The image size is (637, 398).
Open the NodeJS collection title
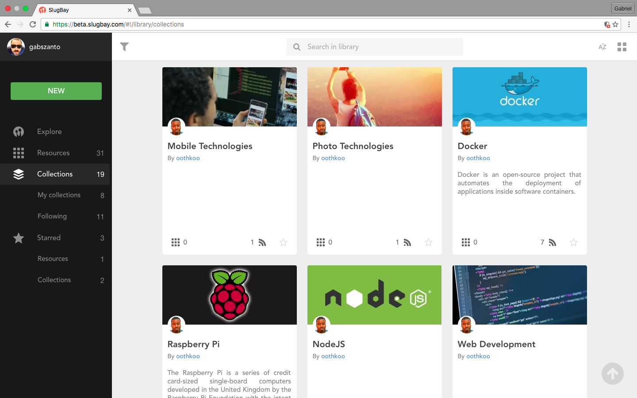(329, 344)
